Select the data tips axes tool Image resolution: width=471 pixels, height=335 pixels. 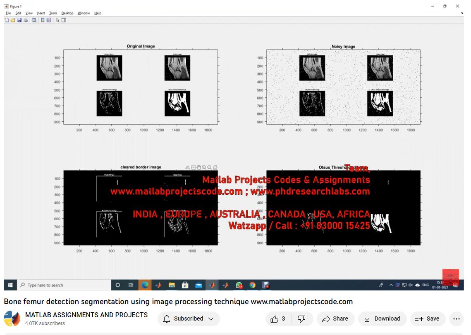point(193,167)
